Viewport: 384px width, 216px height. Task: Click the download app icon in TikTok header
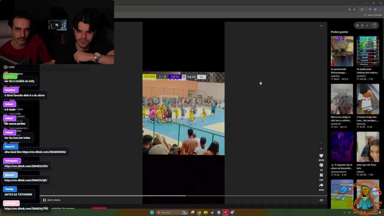(x=367, y=25)
